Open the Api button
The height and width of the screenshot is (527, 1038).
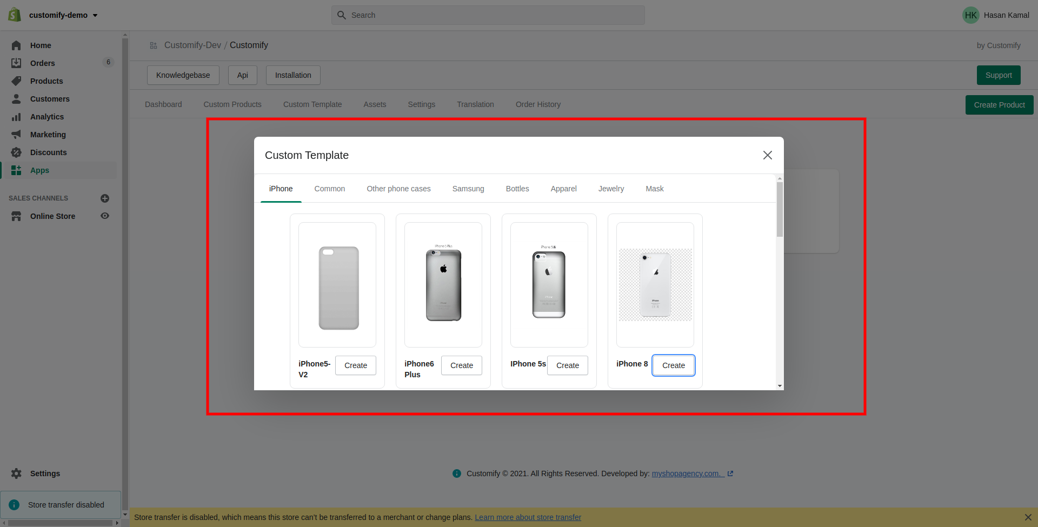[243, 75]
